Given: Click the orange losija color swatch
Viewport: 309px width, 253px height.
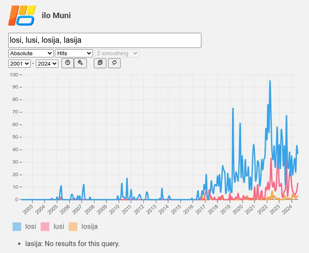Looking at the screenshot, I should tap(73, 226).
